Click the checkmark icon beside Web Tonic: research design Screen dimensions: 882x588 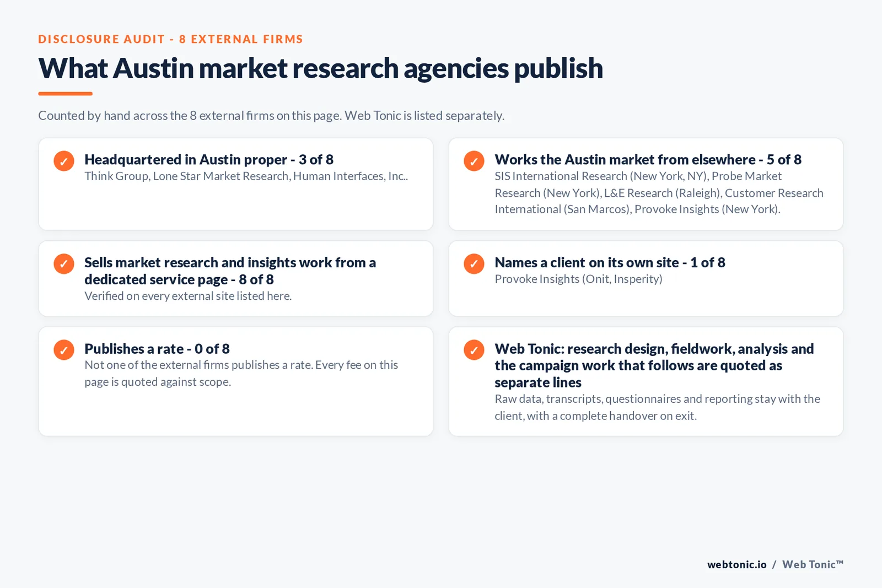click(474, 350)
